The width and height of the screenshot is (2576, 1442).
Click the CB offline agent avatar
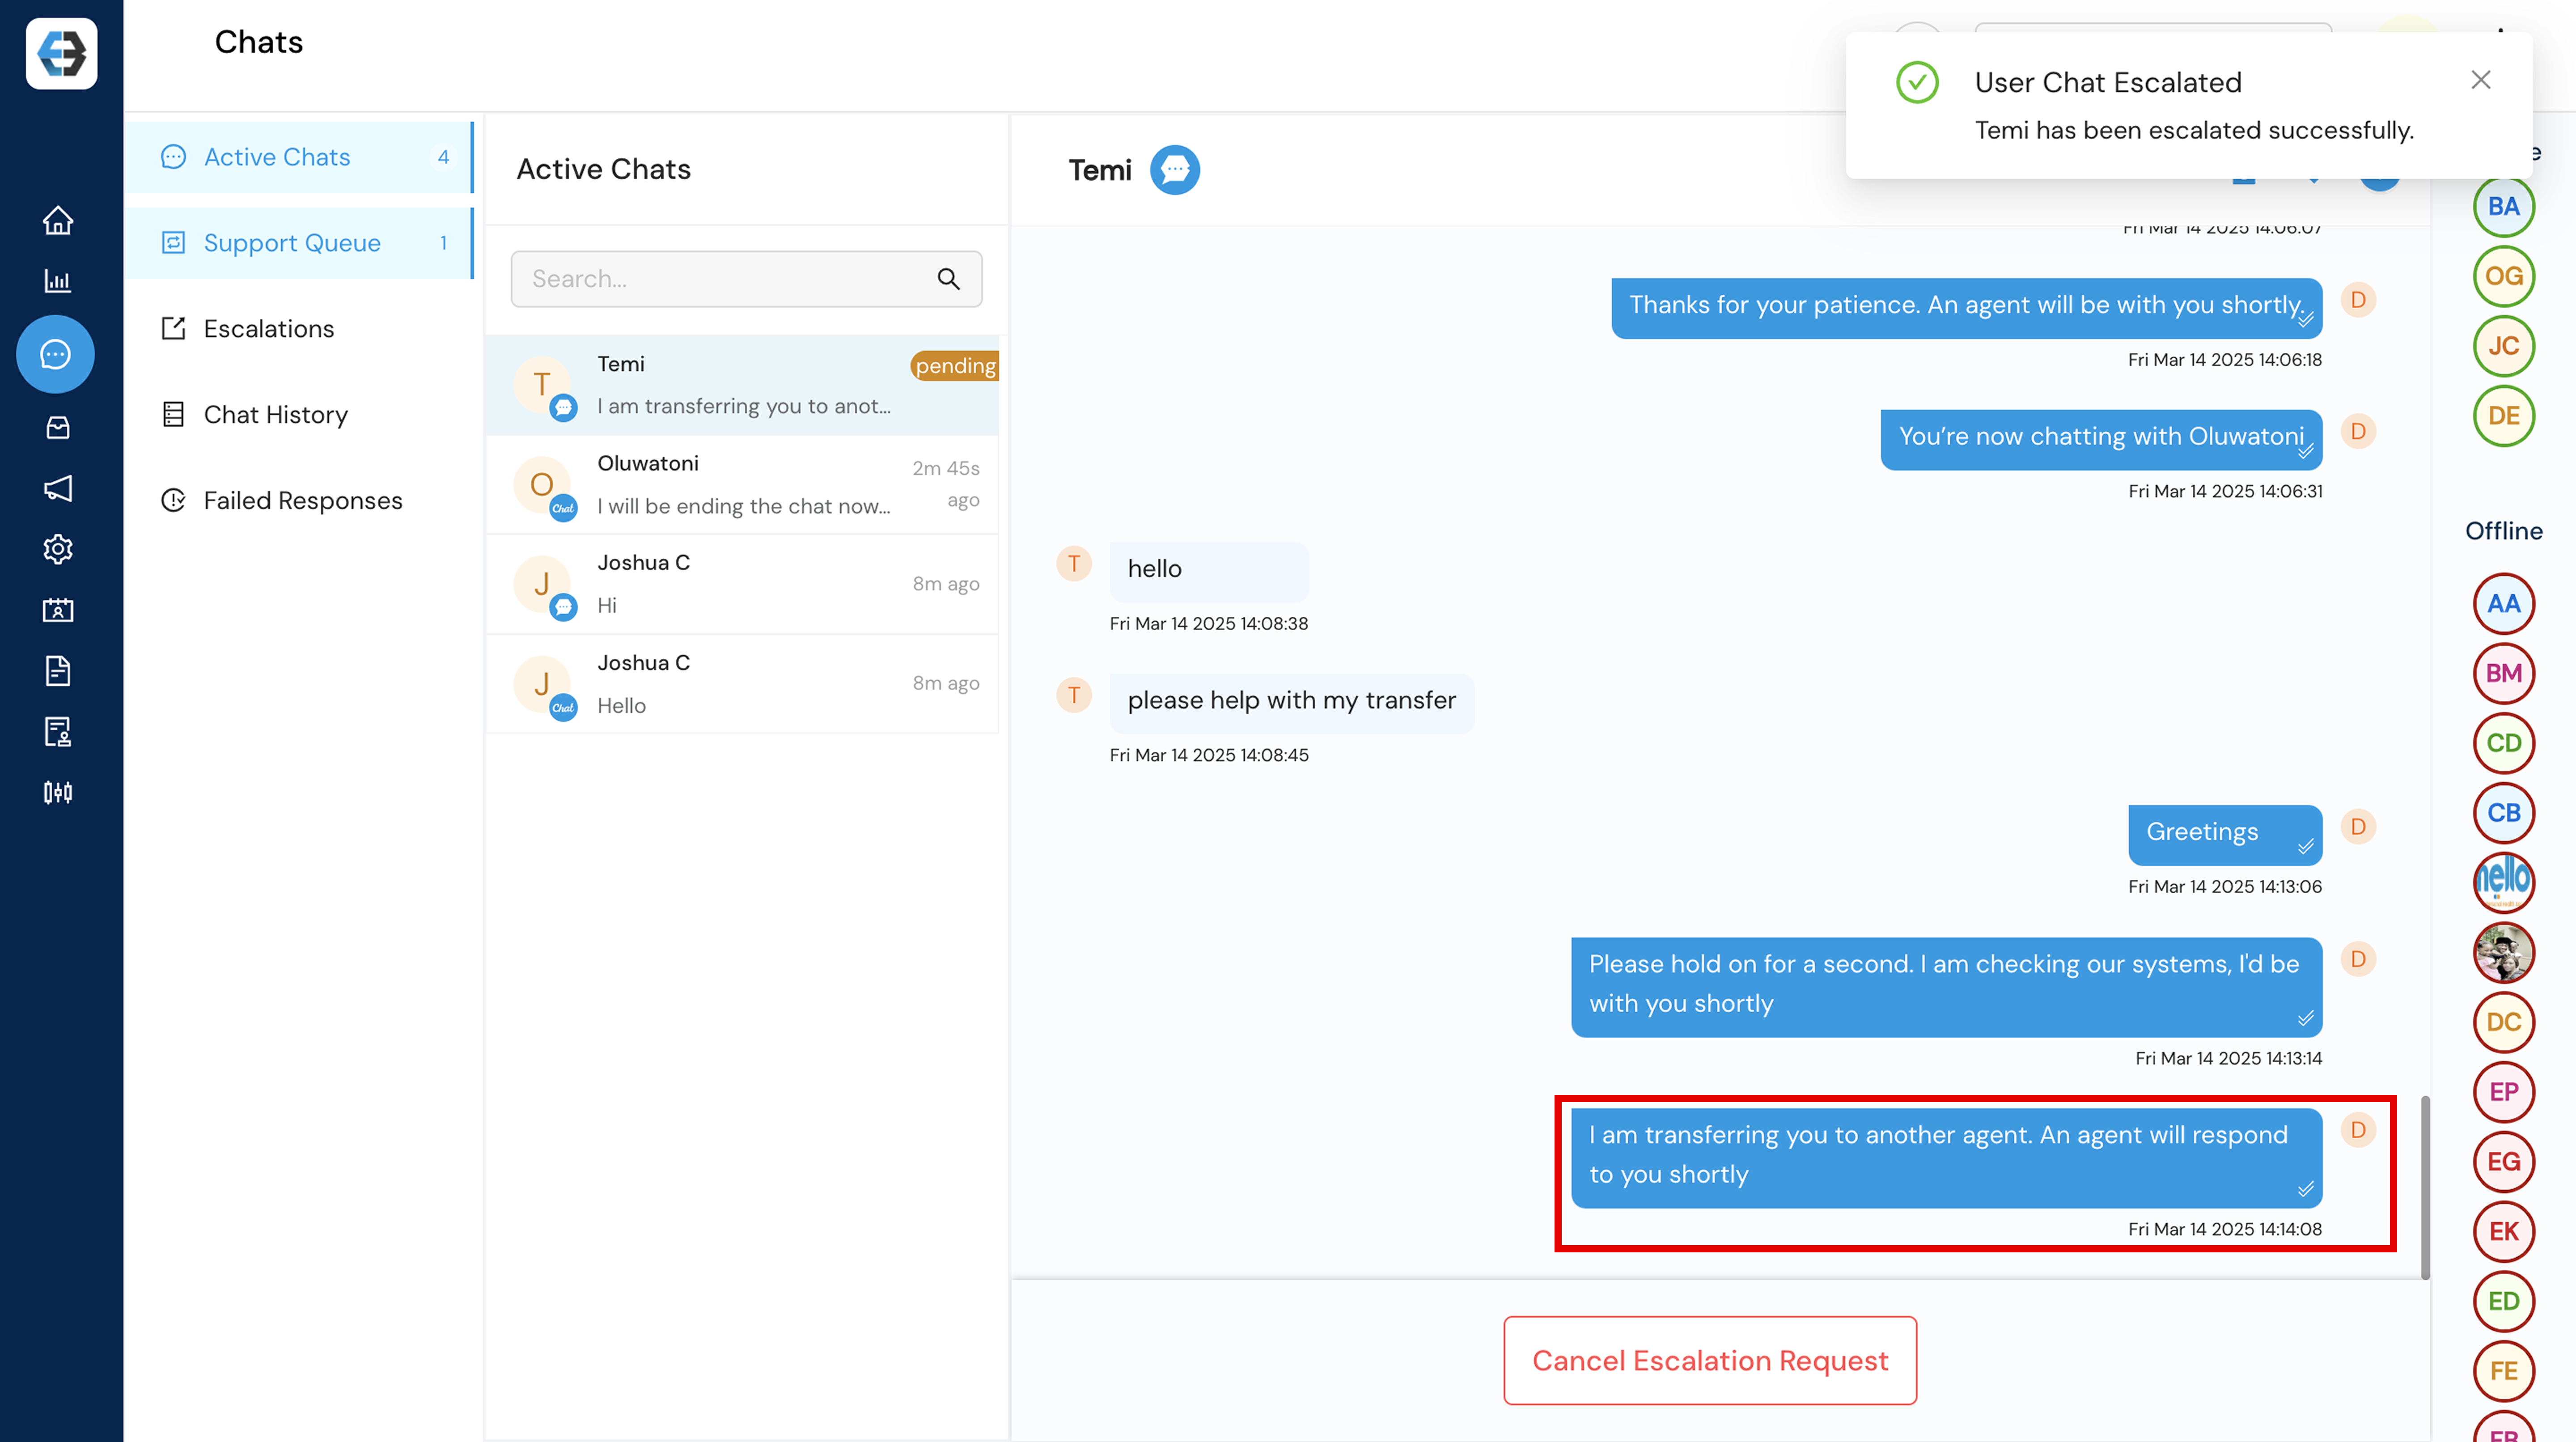pos(2503,813)
